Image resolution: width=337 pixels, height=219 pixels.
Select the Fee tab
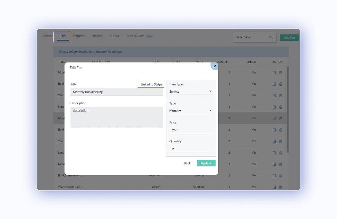coord(63,36)
